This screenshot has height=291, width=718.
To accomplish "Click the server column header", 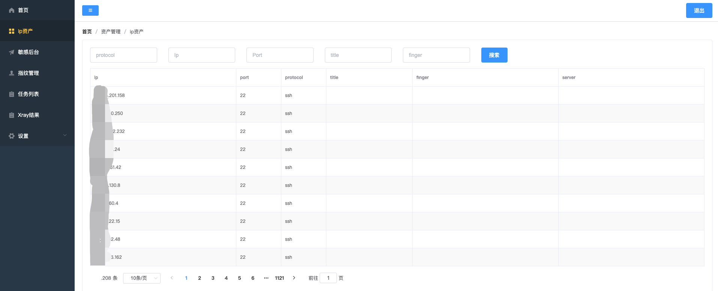I will point(631,78).
